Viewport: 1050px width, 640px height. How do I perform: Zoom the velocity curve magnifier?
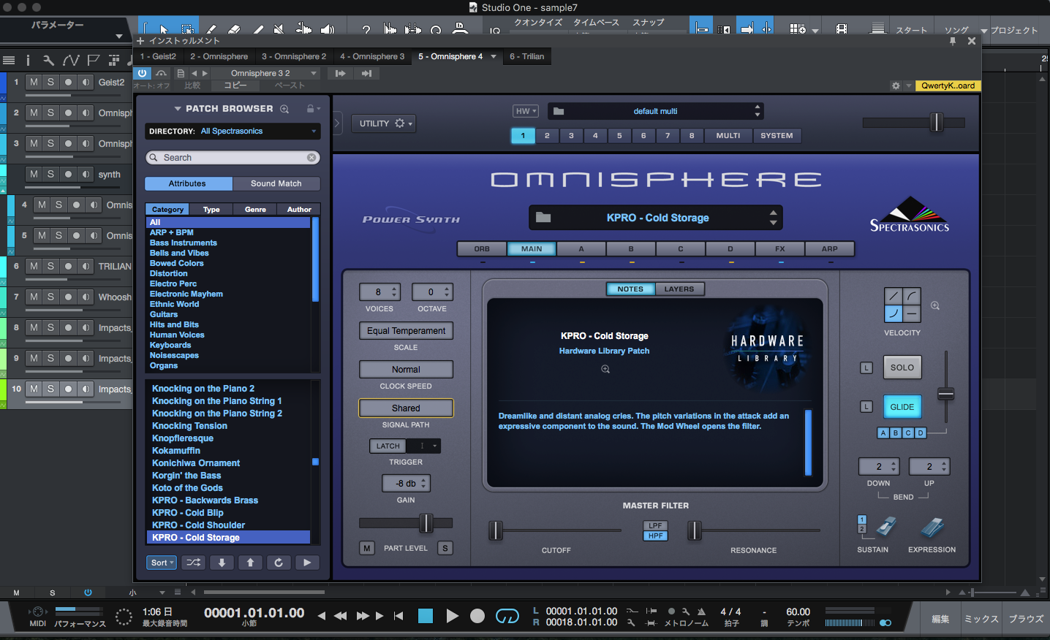935,306
